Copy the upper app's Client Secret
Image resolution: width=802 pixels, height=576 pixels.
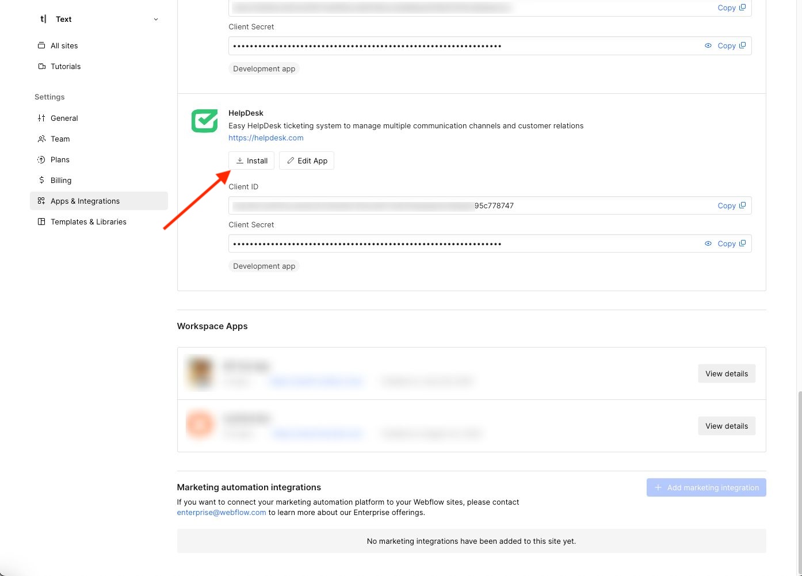731,45
